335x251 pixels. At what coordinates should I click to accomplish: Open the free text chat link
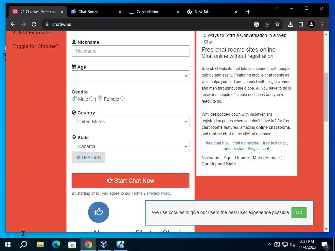[274, 143]
